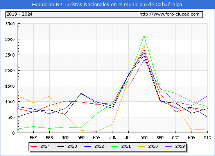Click the ABR month axis label
The width and height of the screenshot is (215, 156).
[x=81, y=138]
